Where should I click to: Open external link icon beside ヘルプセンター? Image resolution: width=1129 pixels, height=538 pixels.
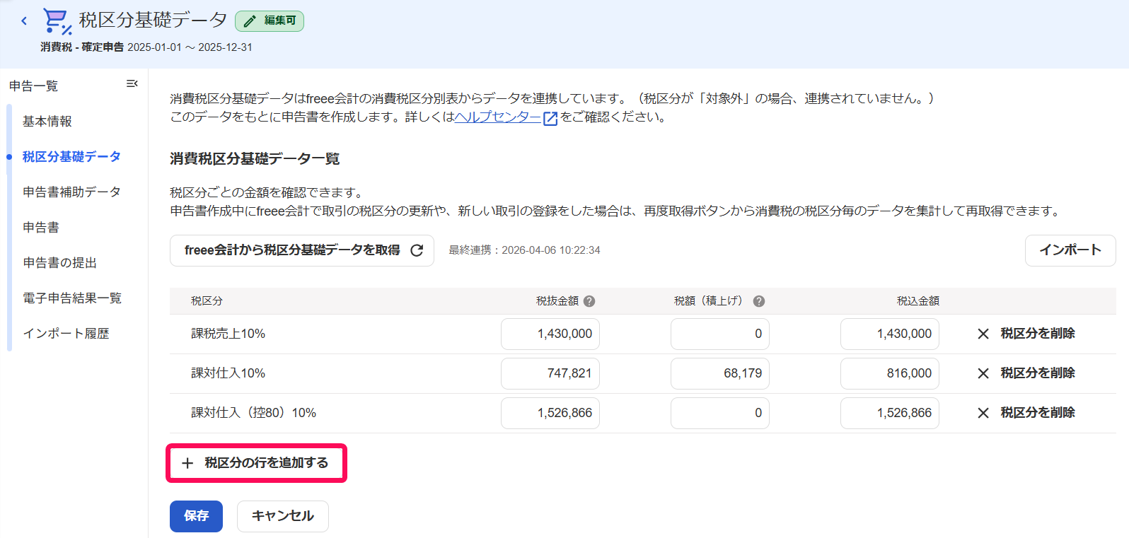[x=550, y=118]
